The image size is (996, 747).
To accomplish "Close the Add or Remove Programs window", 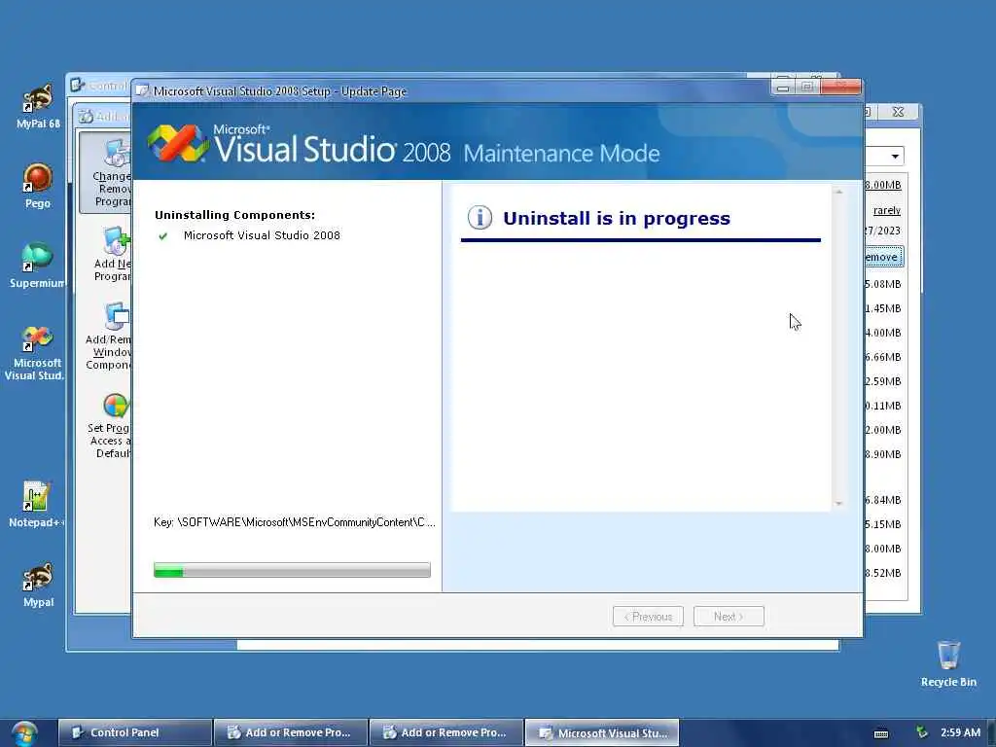I will pyautogui.click(x=898, y=112).
